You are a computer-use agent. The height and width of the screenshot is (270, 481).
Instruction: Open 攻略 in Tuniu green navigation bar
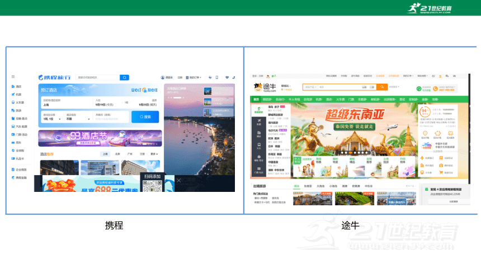[x=435, y=99]
